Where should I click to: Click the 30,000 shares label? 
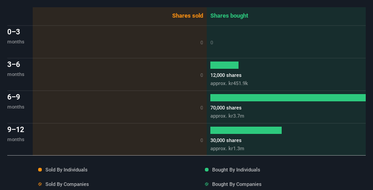click(x=226, y=140)
